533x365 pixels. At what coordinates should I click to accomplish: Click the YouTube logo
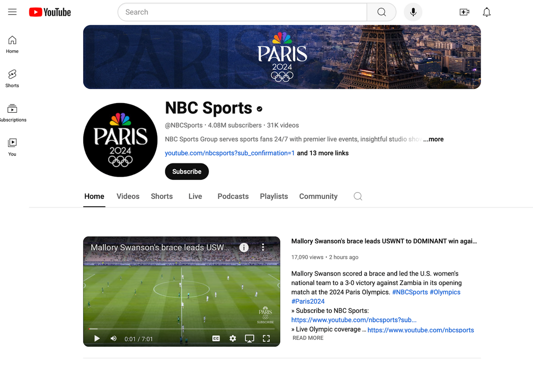point(49,12)
